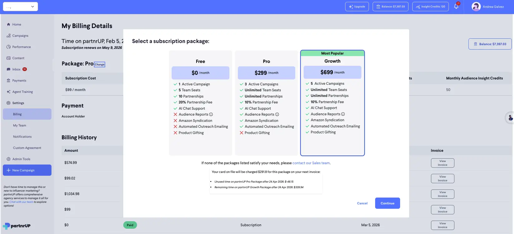Click Change next to Package: Pro
The height and width of the screenshot is (234, 514).
coord(100,64)
